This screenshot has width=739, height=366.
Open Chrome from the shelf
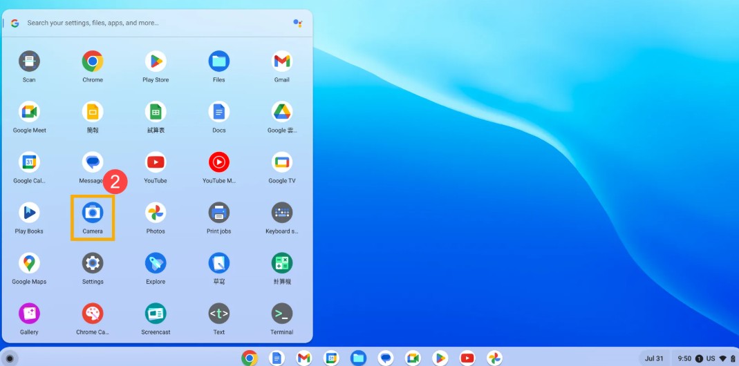pos(250,358)
